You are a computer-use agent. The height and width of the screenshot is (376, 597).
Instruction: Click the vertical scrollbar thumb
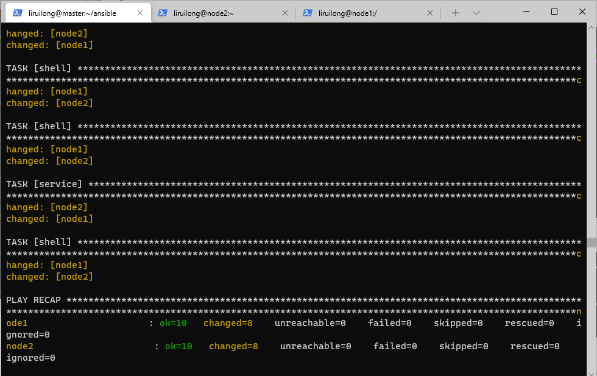coord(592,243)
